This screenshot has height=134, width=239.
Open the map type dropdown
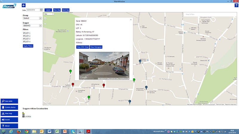click(x=49, y=14)
